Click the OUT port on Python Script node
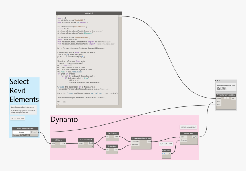 [x=234, y=98]
